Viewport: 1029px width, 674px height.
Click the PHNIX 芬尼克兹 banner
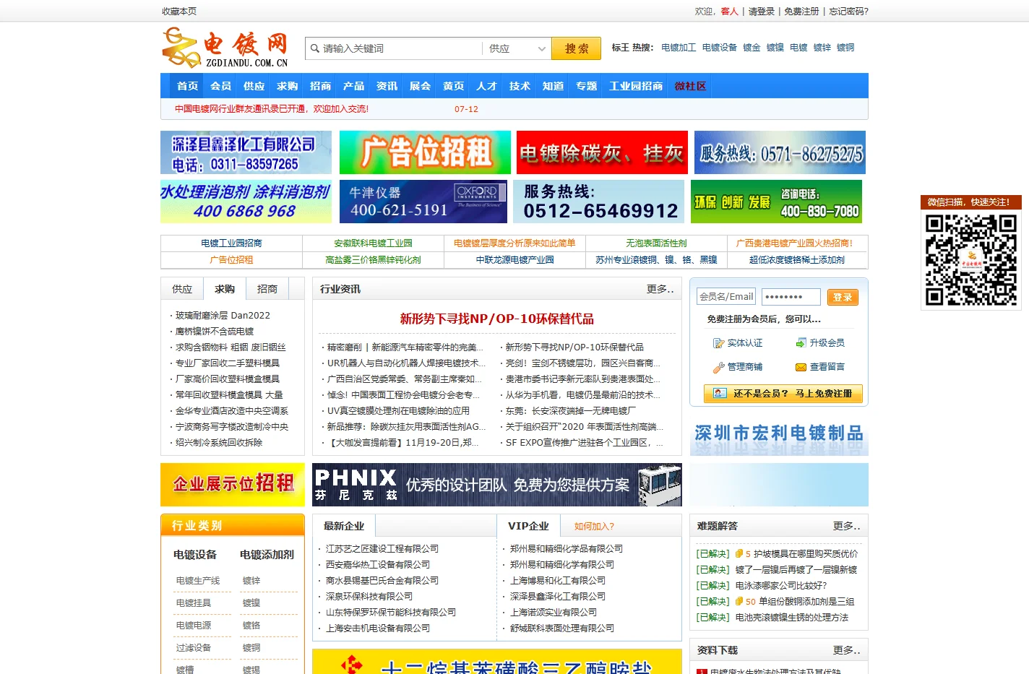tap(497, 485)
